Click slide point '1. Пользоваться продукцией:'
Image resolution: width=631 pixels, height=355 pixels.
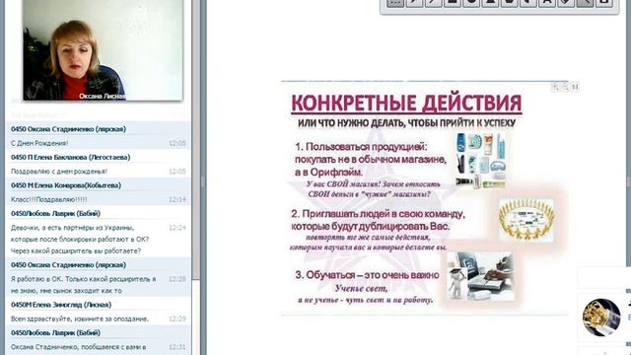[x=361, y=147]
